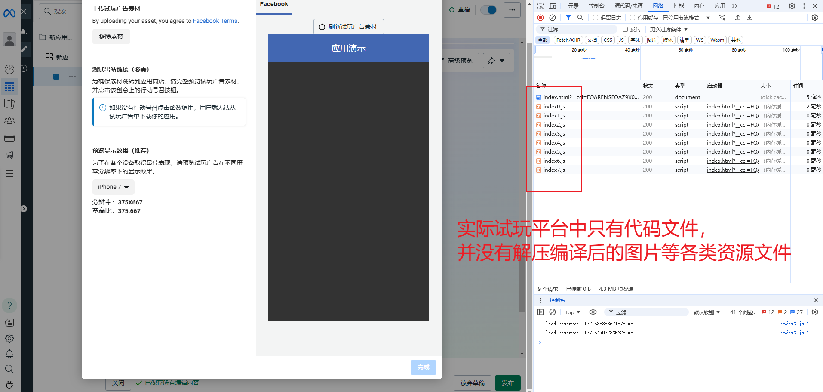The height and width of the screenshot is (392, 823).
Task: Click the network filter input field
Action: tap(577, 29)
